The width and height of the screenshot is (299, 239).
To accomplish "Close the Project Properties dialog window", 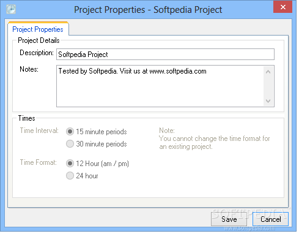I will point(282,7).
